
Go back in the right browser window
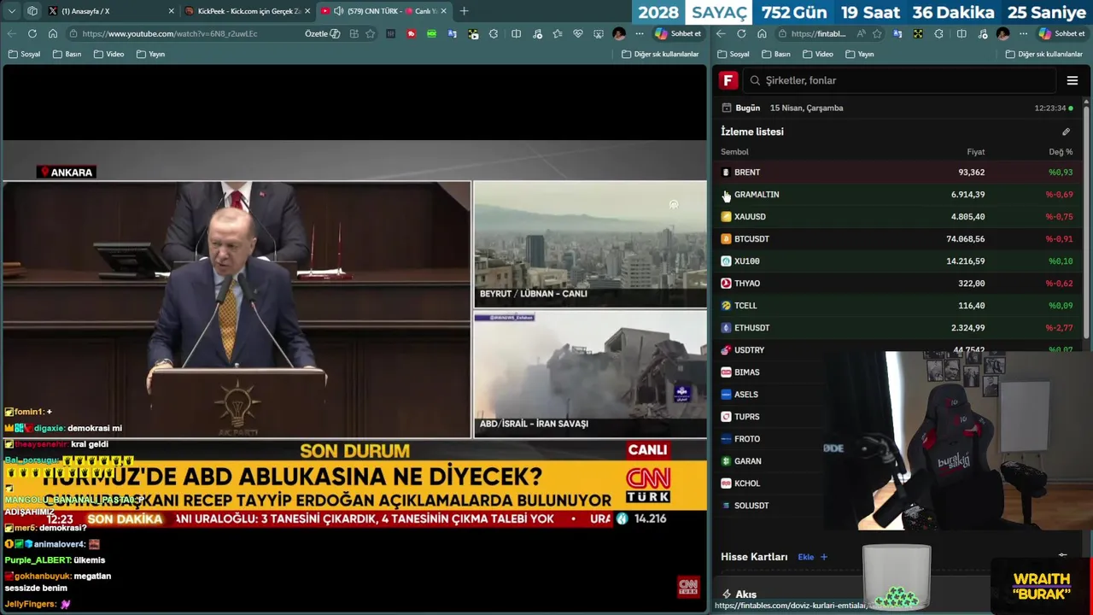(x=721, y=33)
